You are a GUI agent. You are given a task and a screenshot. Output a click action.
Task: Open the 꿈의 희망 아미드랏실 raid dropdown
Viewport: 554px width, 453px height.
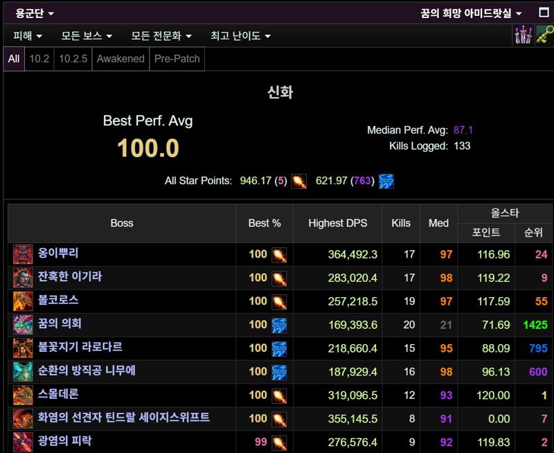[471, 13]
